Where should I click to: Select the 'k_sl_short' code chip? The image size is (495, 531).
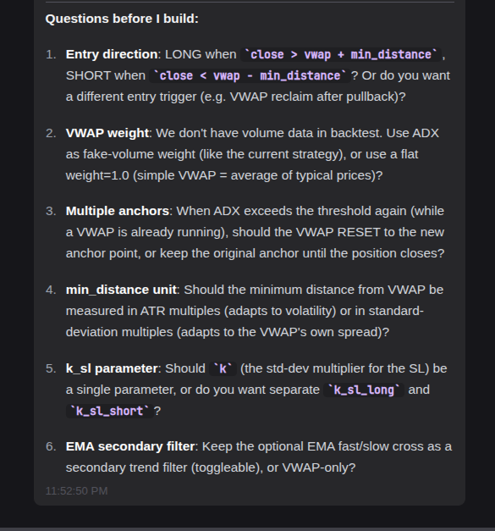tap(109, 411)
